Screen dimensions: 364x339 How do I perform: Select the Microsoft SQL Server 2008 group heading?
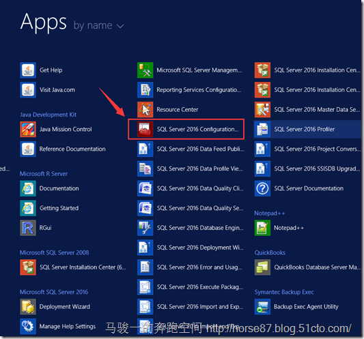click(55, 252)
